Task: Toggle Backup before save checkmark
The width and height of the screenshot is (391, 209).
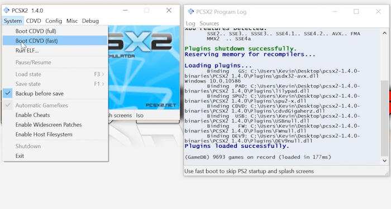Action: tap(8, 94)
